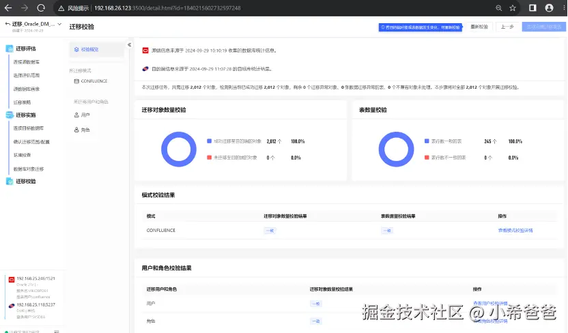Click the green status dot at sidebar bottom
568x333 pixels.
click(x=6, y=332)
